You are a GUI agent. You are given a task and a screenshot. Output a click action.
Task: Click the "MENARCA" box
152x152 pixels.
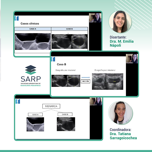coord(51,106)
